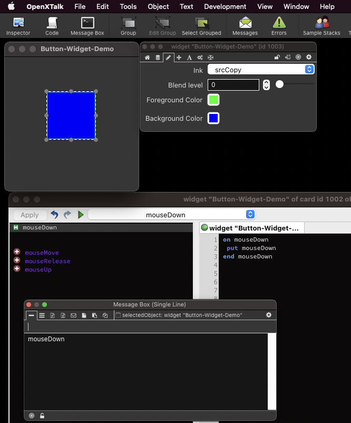The height and width of the screenshot is (423, 351).
Task: Open the Errors toolbar icon
Action: (x=279, y=26)
